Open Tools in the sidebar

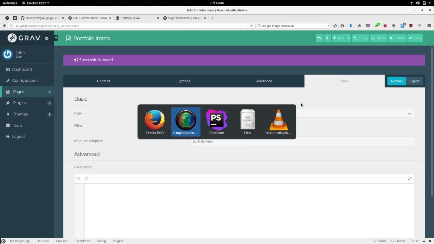click(17, 125)
